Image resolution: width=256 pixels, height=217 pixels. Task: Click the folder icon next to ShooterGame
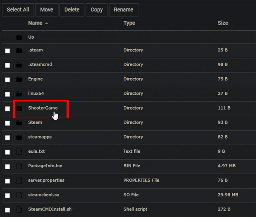click(x=19, y=108)
